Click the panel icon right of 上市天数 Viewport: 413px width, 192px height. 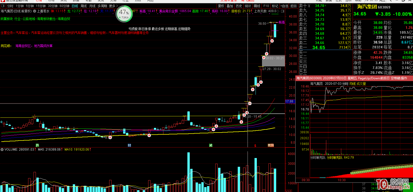coord(283,11)
